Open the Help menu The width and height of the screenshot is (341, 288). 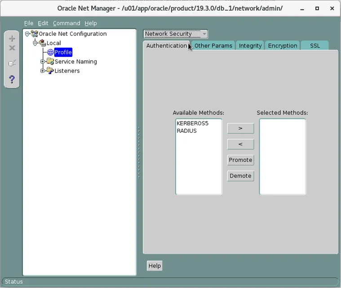tap(91, 23)
